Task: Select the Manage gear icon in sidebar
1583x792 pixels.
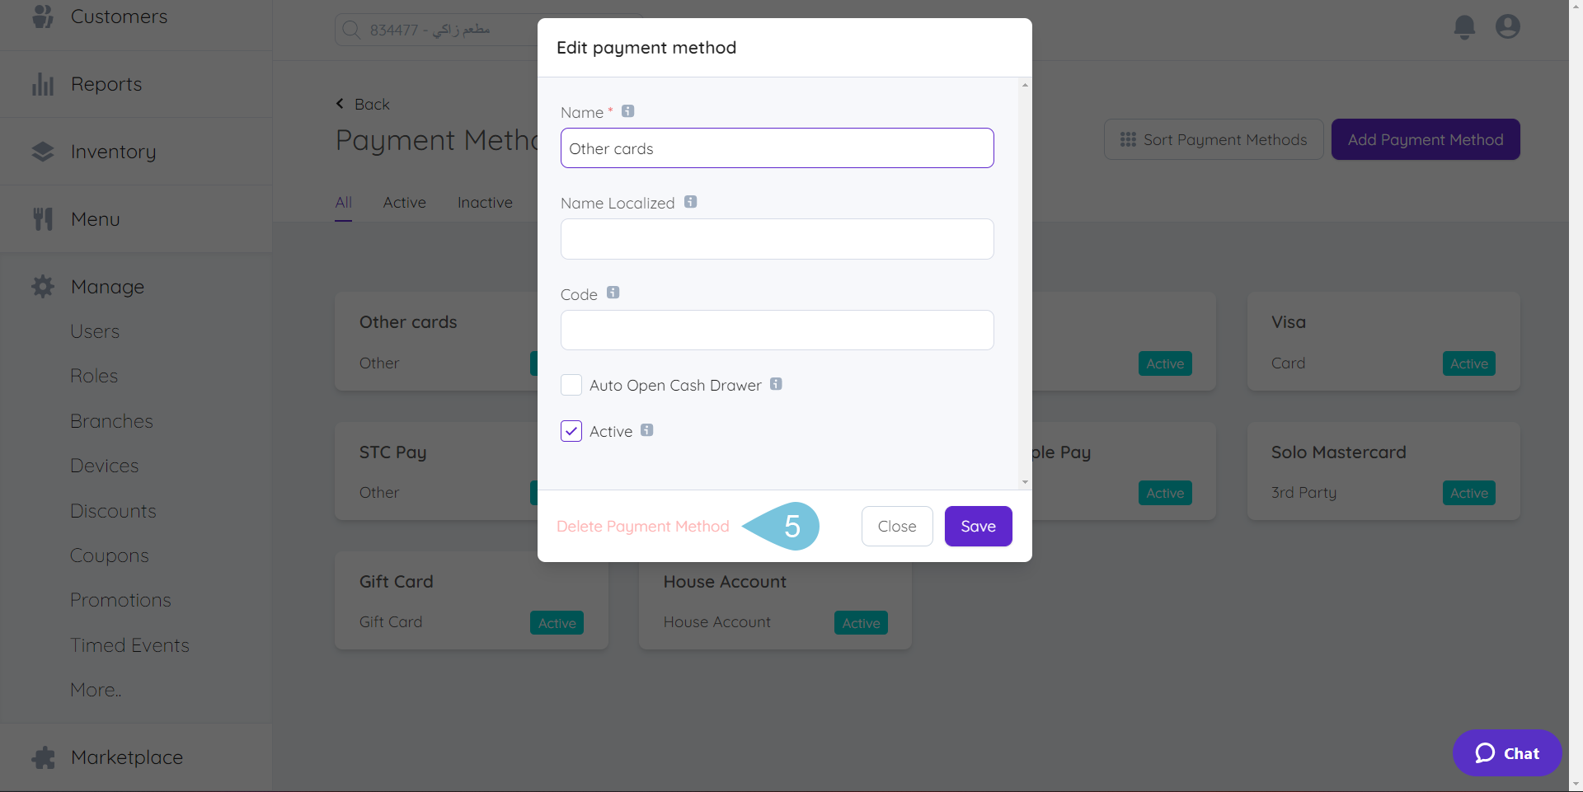Action: (43, 286)
